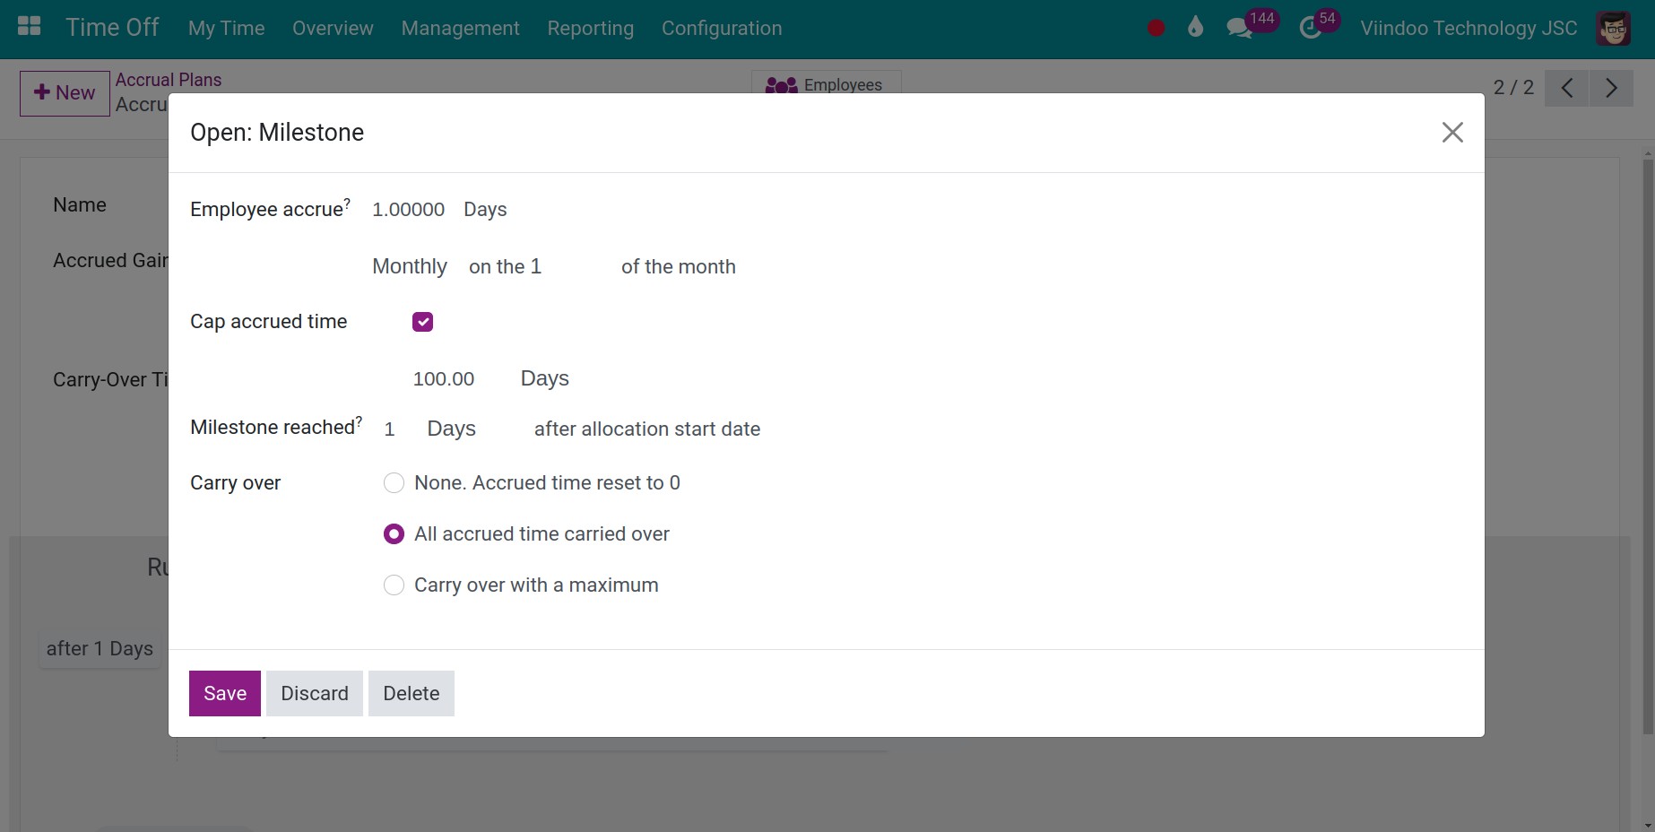
Task: Open the Reporting menu
Action: coord(590,28)
